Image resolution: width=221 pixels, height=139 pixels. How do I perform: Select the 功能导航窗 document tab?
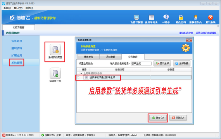tap(19, 27)
